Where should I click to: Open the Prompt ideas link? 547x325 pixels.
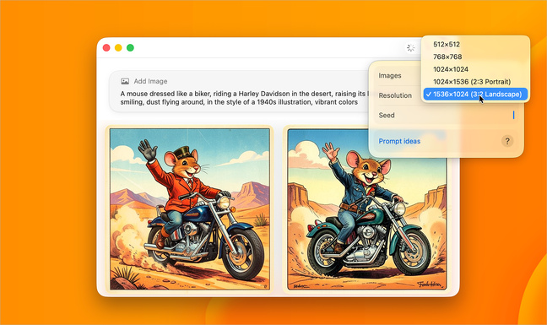click(399, 141)
